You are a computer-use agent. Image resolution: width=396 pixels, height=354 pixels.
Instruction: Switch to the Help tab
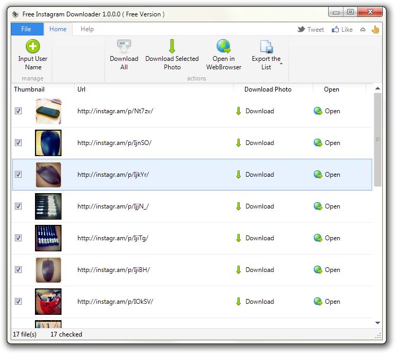pos(87,29)
